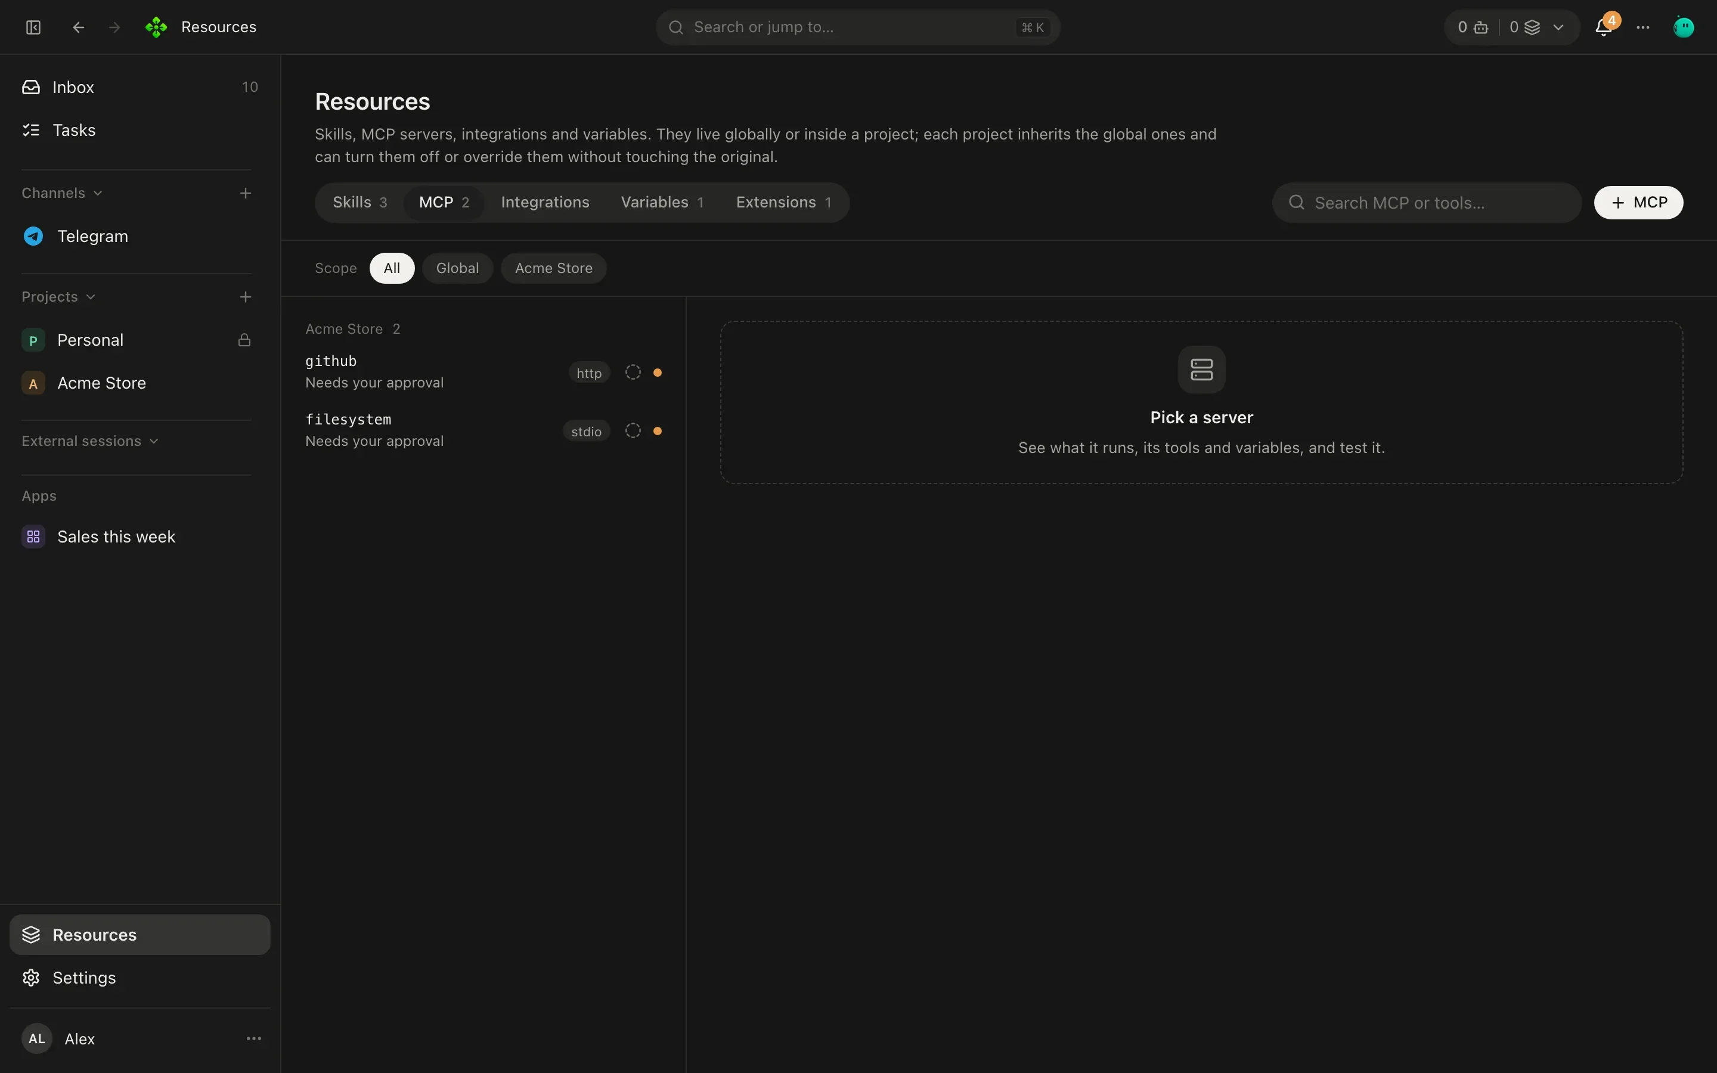Select the Global scope filter

[458, 268]
